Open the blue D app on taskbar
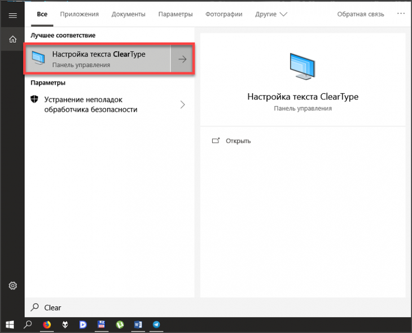Viewport: 412px width, 333px height. point(83,325)
